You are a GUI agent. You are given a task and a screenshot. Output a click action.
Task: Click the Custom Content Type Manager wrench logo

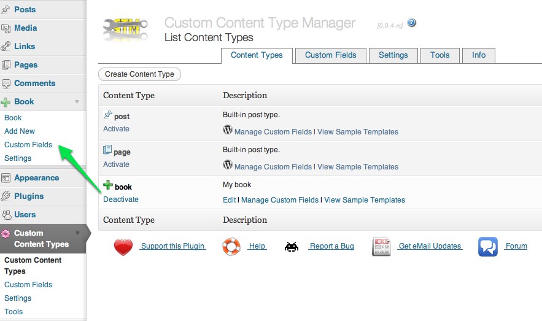pyautogui.click(x=125, y=28)
